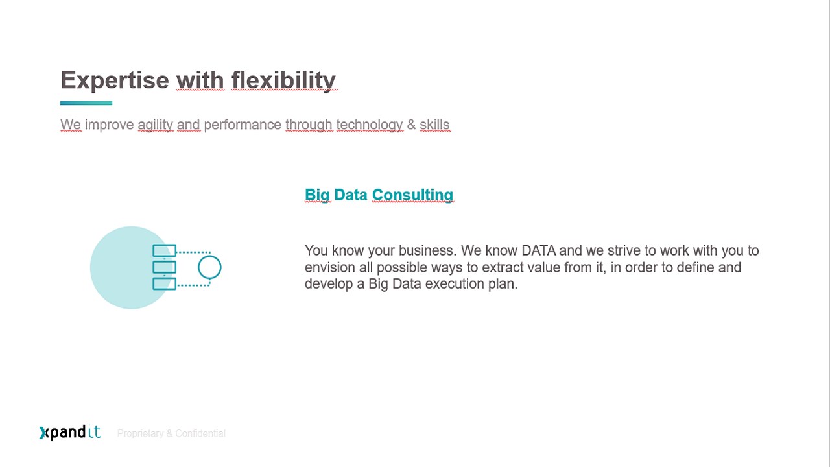Click the upper dotted connector line
Viewport: 830px width, 467px height.
pyautogui.click(x=193, y=252)
